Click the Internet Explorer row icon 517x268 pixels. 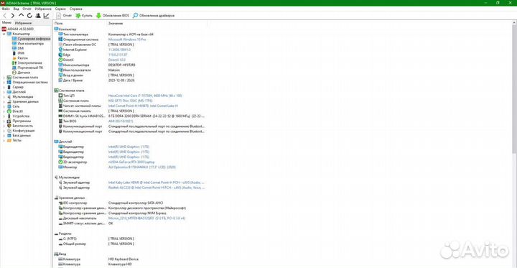[x=60, y=50]
